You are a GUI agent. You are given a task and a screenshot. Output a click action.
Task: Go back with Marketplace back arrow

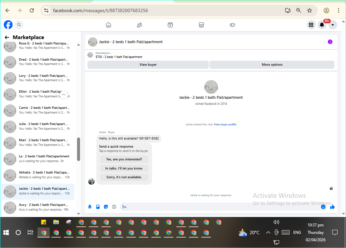point(7,37)
